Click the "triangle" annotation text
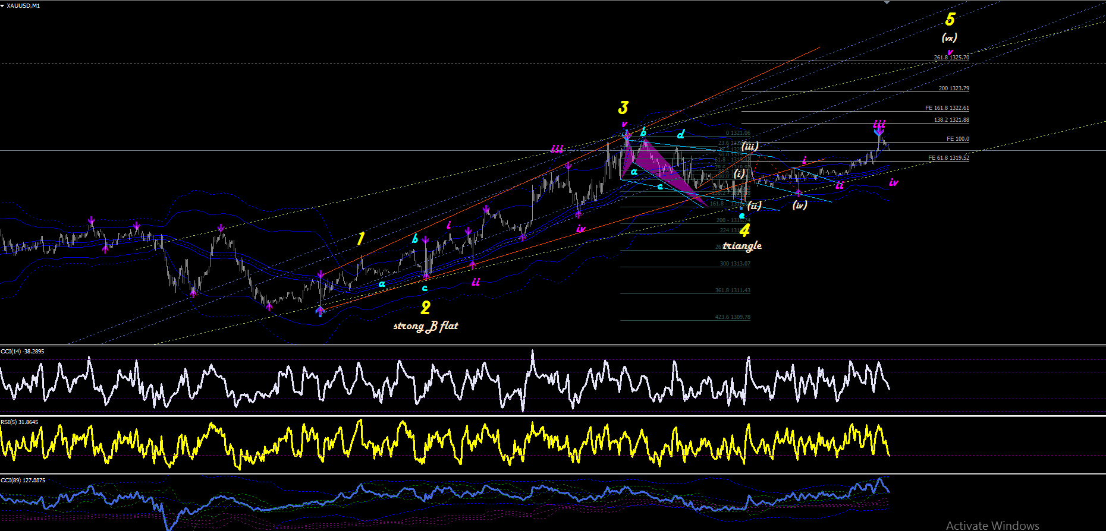Image resolution: width=1106 pixels, height=531 pixels. pos(742,245)
